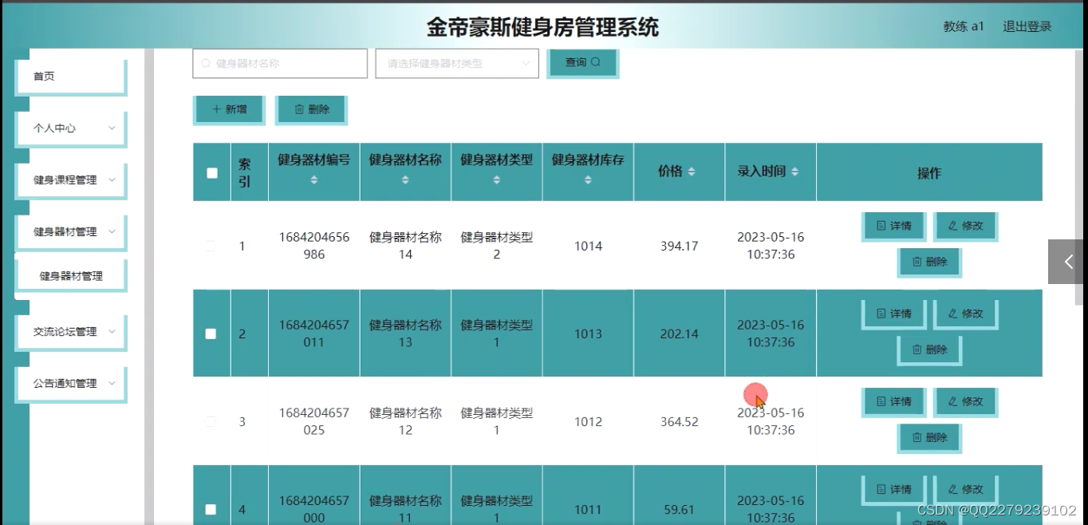The width and height of the screenshot is (1088, 525).
Task: Click 删除 for 健身器材名称12 row
Action: (929, 437)
